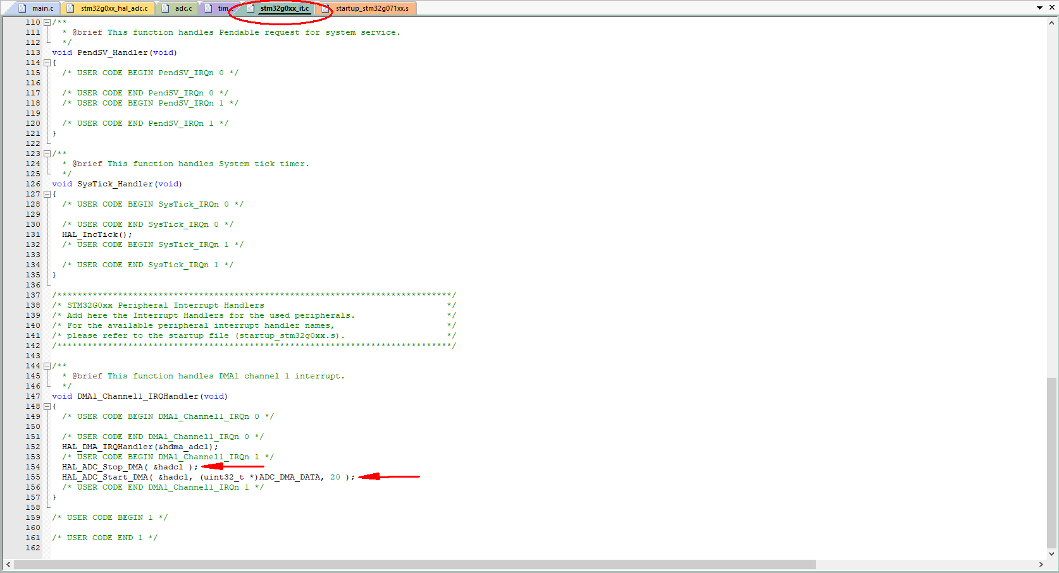
Task: Open the stm32g0xx_hal_adc.c tab
Action: tap(108, 8)
